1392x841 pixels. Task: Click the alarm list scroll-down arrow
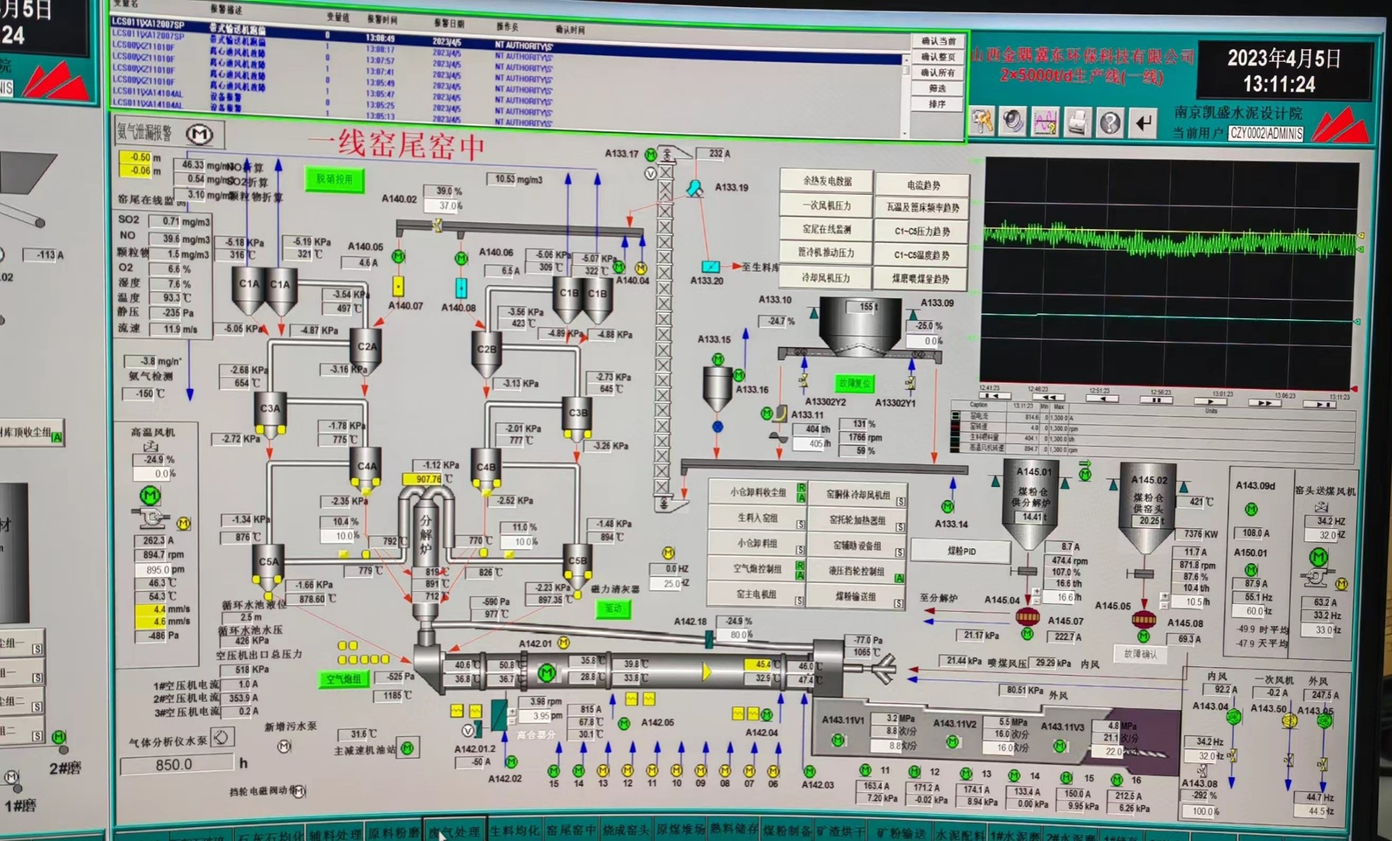904,134
